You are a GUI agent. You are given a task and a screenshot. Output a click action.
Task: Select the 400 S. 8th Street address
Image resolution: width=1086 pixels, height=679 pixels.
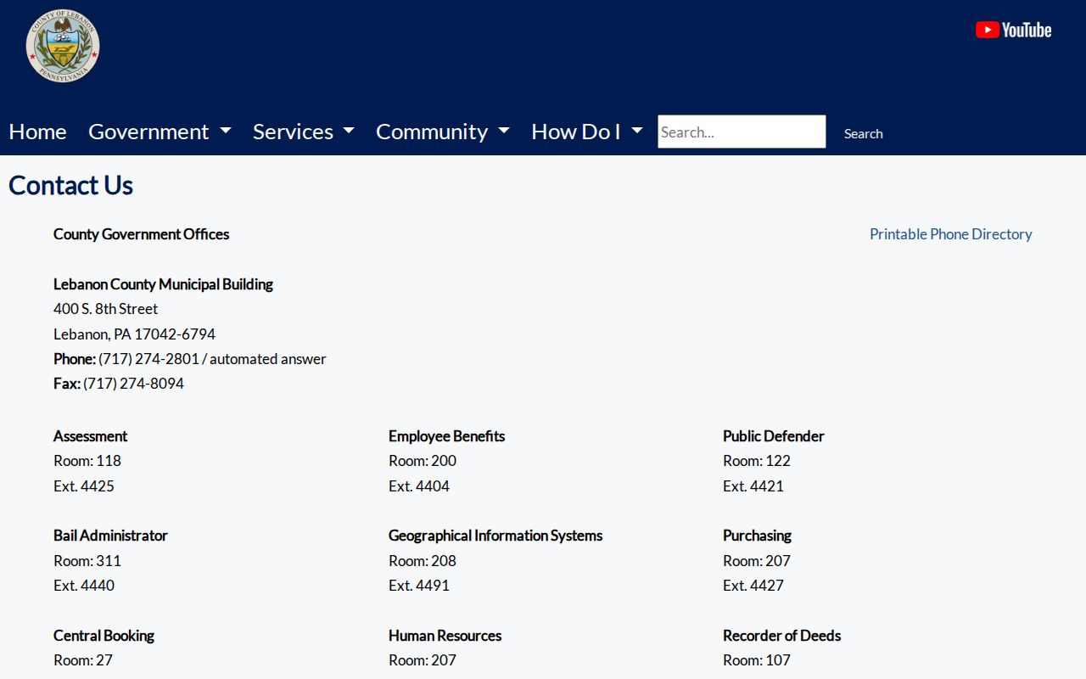click(105, 309)
